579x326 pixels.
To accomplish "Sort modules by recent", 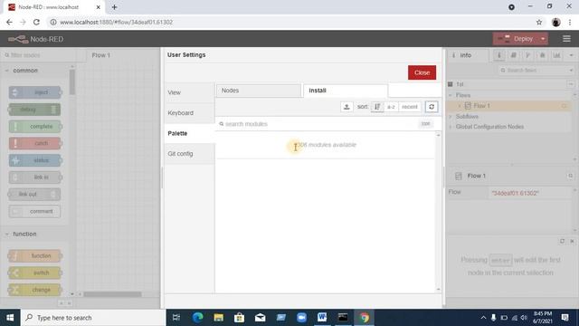I will 410,107.
